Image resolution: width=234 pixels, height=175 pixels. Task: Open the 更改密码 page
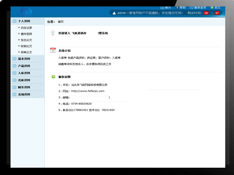click(x=26, y=34)
